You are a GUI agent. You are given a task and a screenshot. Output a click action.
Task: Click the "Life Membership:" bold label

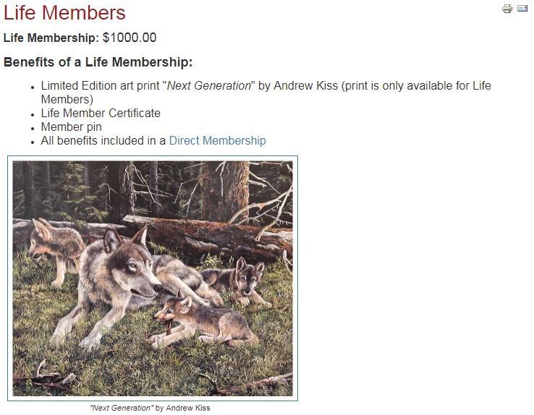tap(51, 38)
